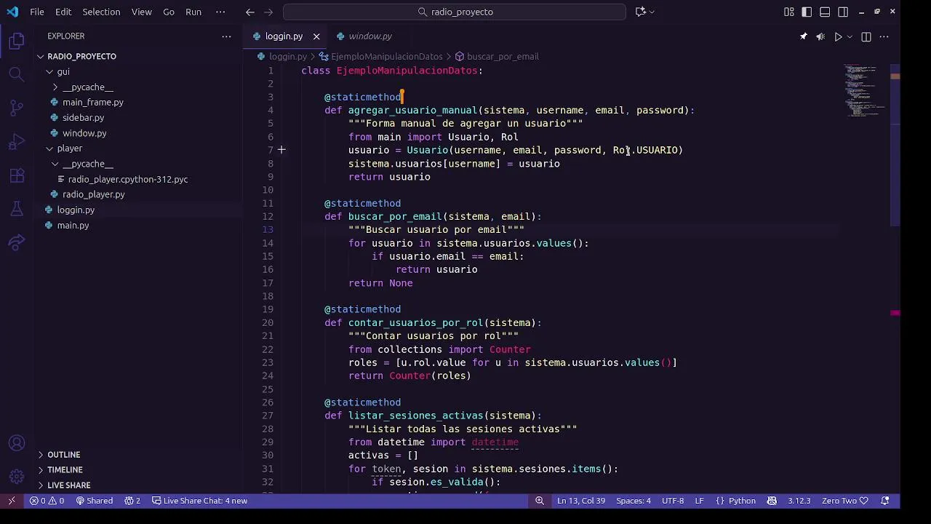Screen dimensions: 931x524
Task: Open the run button dropdown arrow
Action: tap(850, 36)
